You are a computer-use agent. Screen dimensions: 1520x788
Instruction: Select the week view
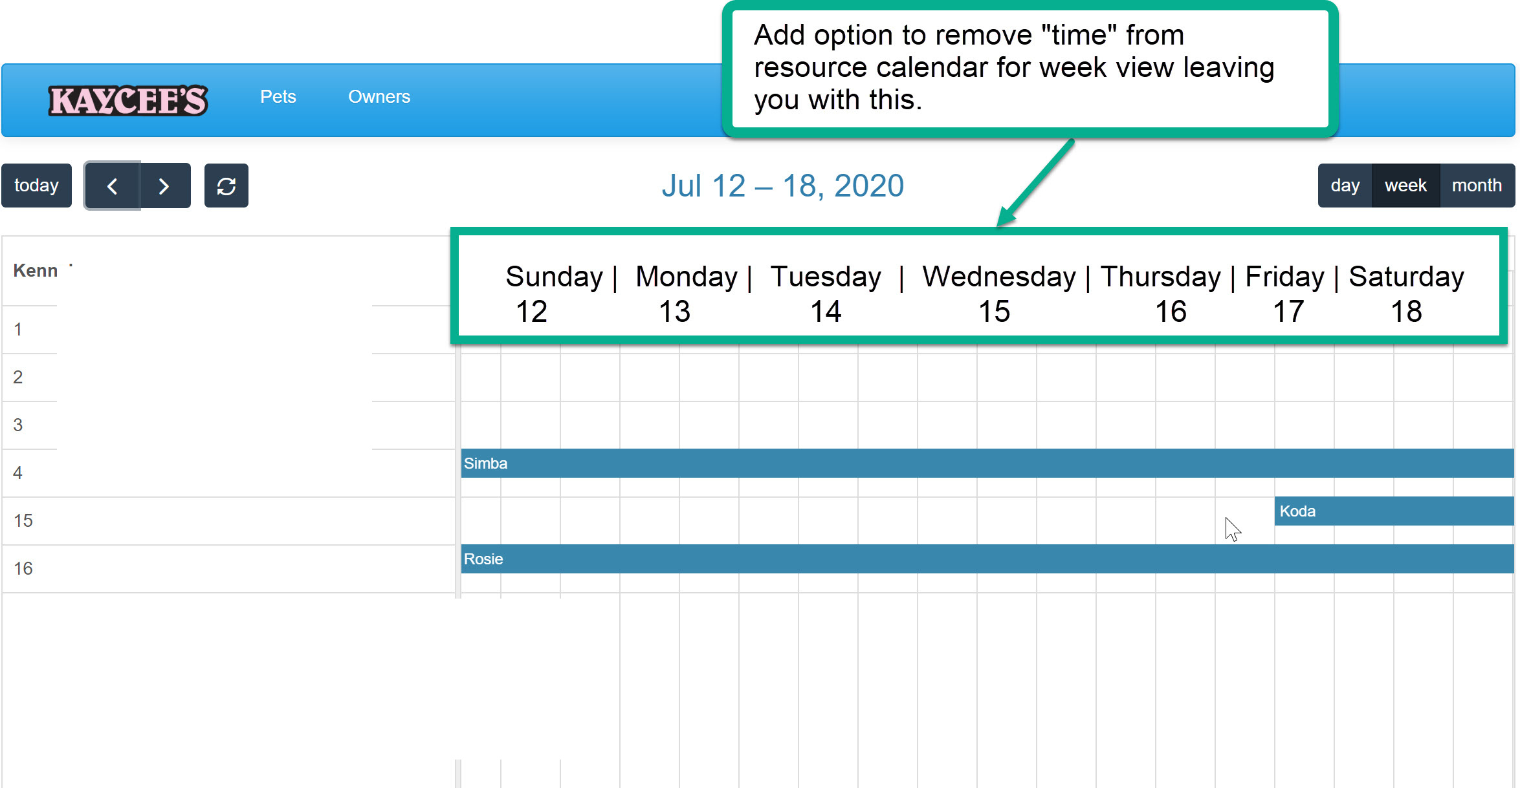1405,186
